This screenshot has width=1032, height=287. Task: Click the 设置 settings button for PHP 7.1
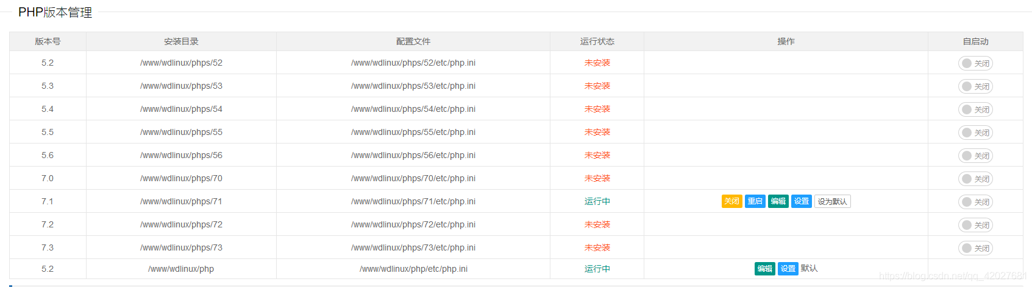pyautogui.click(x=802, y=201)
